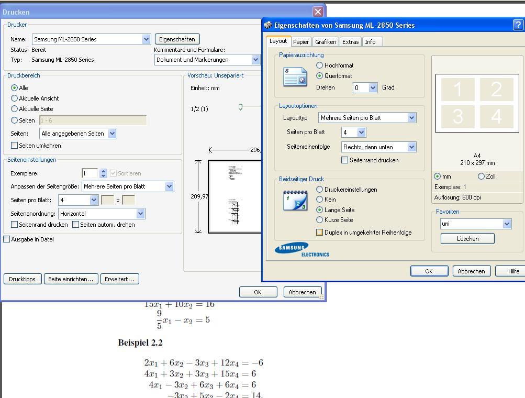Select Druckereinstellungen duplex option
This screenshot has height=398, width=525.
click(x=319, y=189)
